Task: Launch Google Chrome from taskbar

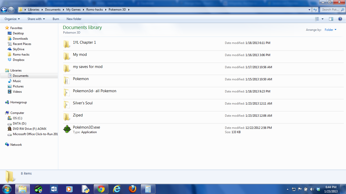Action: 101,189
